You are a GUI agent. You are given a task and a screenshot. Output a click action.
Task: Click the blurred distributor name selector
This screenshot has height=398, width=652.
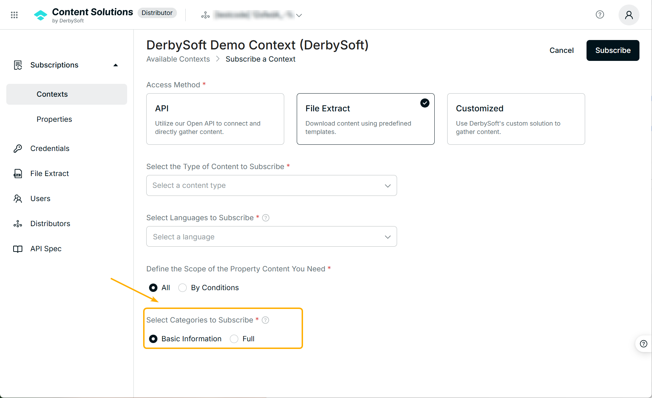pos(254,15)
